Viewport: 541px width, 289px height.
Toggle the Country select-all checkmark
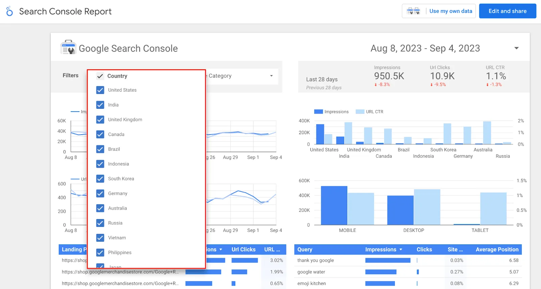(100, 76)
